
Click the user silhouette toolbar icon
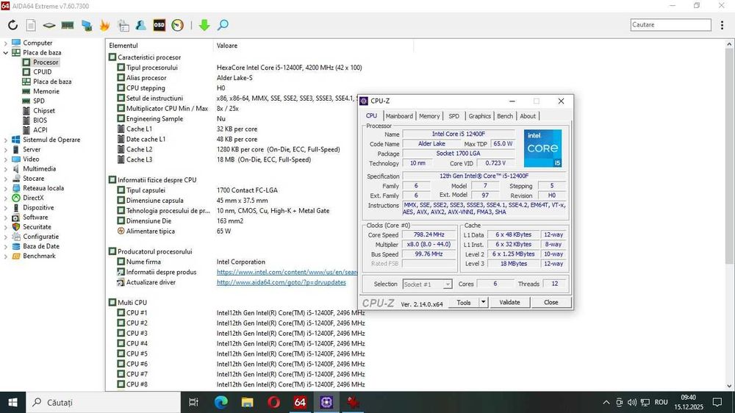pyautogui.click(x=140, y=25)
